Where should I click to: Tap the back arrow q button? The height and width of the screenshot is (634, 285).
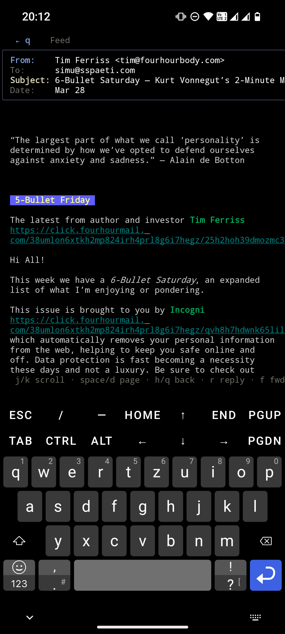tap(23, 40)
